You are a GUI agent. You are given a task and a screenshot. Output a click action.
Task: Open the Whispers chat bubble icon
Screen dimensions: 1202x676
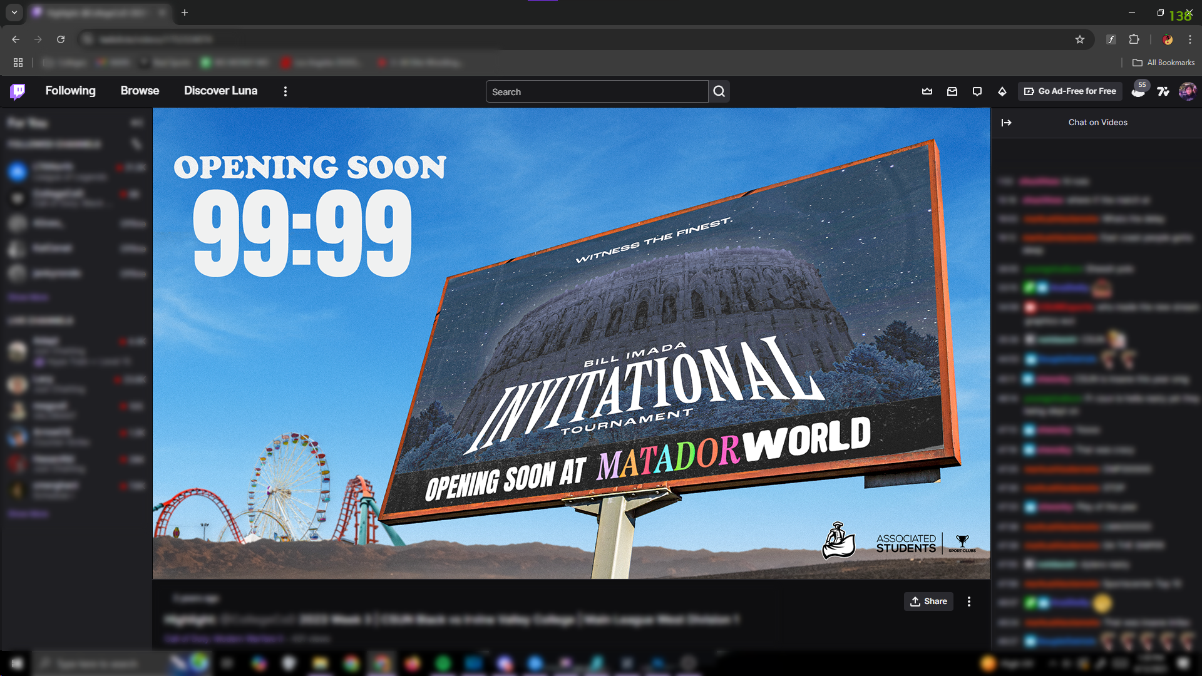coord(977,91)
